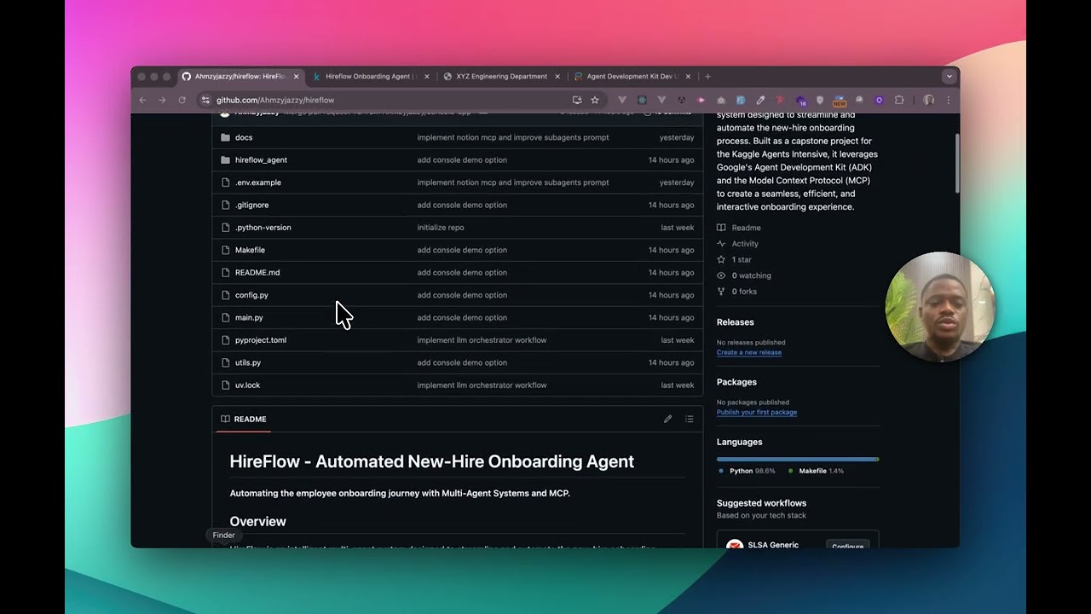Open a new browser tab

707,76
